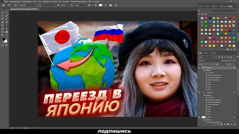Open the Изображение menu
This screenshot has width=239, height=134.
[x=27, y=1]
